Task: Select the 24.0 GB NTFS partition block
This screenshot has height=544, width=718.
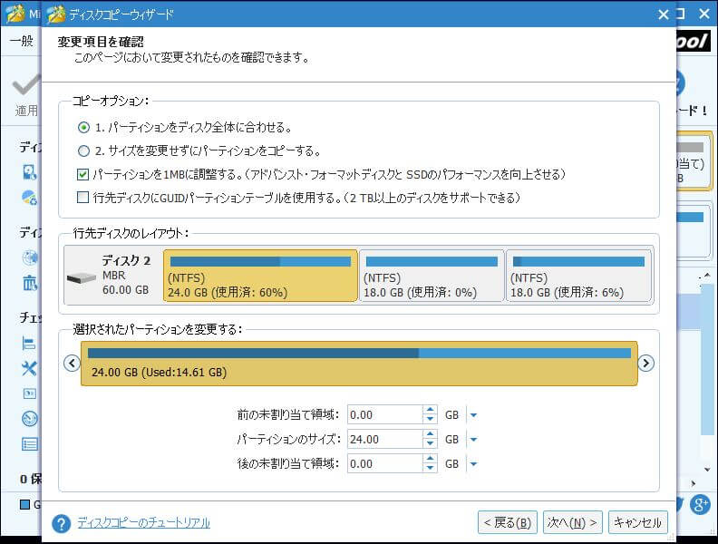Action: (260, 276)
